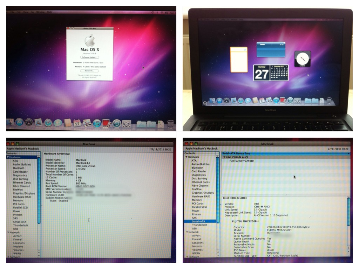Open the Help menu in About This Mac photo
This screenshot has height=269, width=359.
pos(49,12)
